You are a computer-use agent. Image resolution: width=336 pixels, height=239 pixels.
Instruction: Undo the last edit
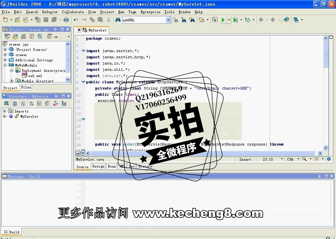click(x=76, y=20)
